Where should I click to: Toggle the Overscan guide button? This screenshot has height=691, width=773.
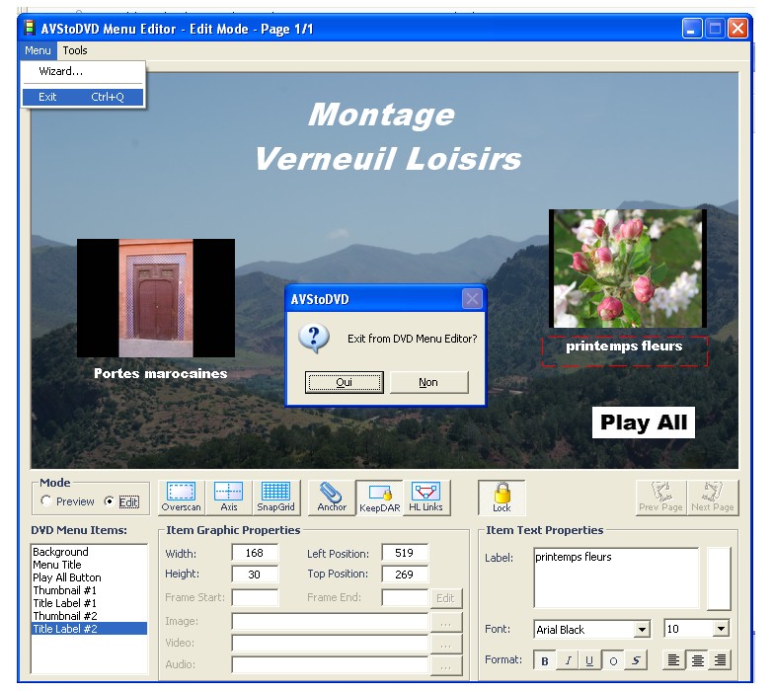[x=181, y=497]
